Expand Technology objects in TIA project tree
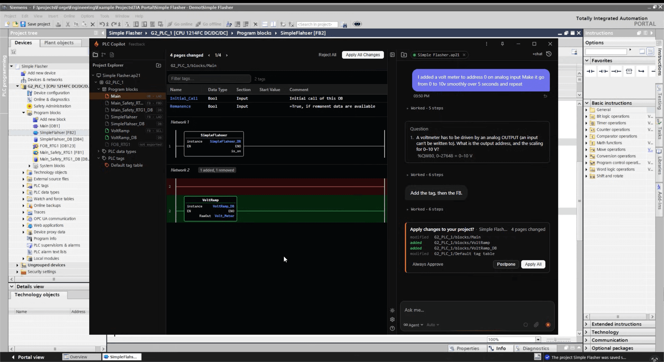 coord(24,172)
